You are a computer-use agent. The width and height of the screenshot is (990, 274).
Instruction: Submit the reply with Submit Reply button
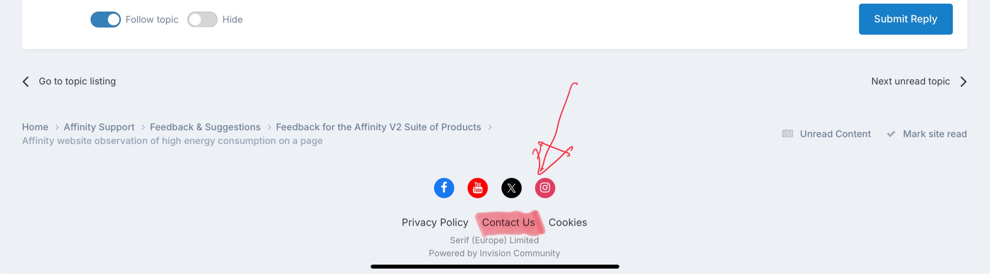tap(905, 19)
